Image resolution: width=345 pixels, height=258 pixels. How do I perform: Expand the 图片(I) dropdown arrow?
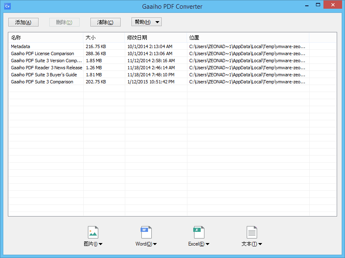[100, 244]
